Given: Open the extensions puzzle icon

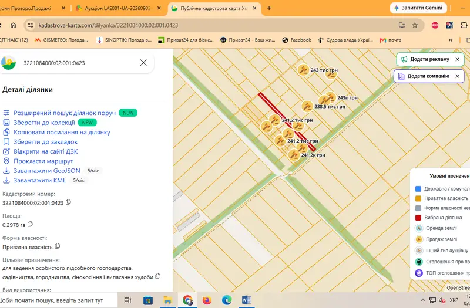Looking at the screenshot, I should [x=464, y=25].
